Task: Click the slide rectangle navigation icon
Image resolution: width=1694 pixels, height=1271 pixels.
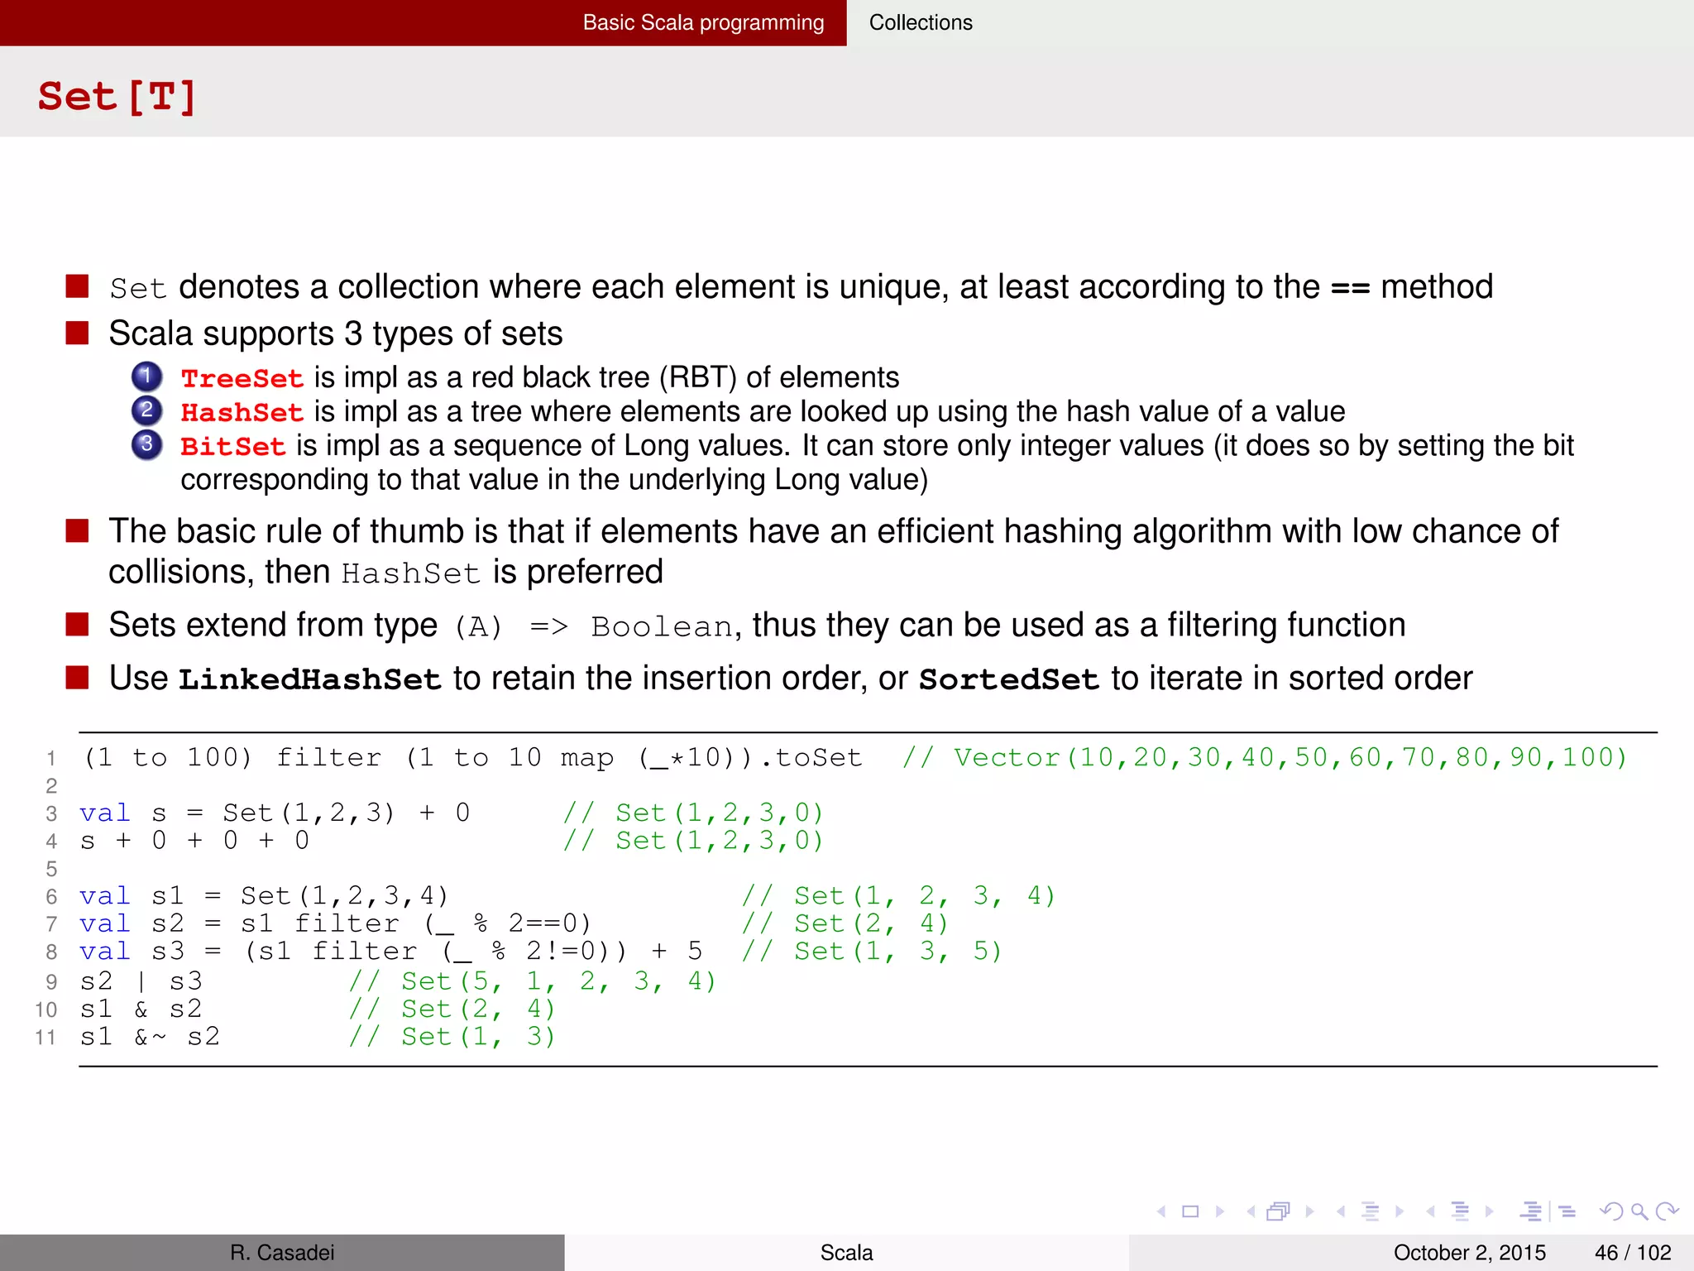Action: click(1190, 1211)
